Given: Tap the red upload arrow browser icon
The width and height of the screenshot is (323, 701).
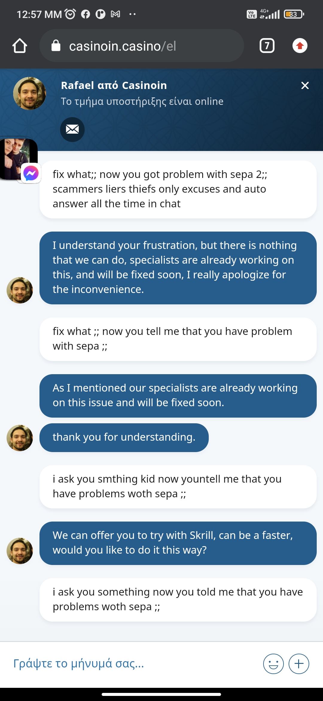Looking at the screenshot, I should [300, 46].
